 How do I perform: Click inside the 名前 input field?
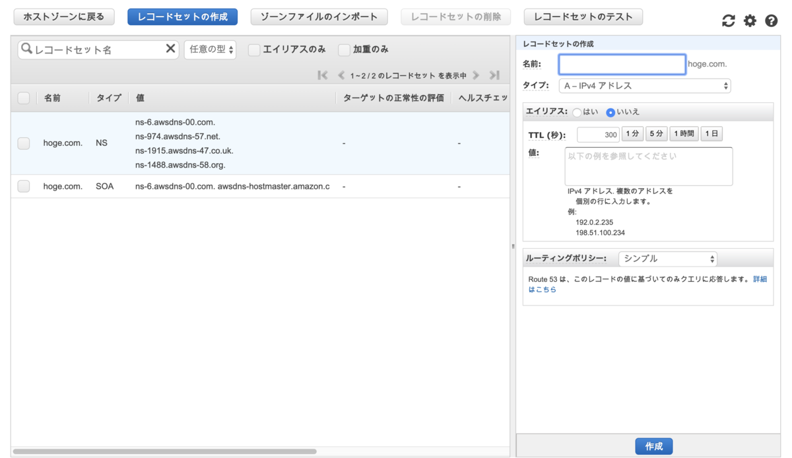(x=621, y=63)
